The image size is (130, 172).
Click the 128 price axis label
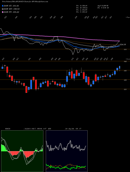(x=125, y=80)
